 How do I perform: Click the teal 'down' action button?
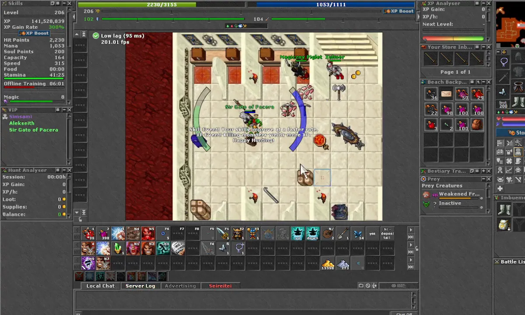pos(313,233)
